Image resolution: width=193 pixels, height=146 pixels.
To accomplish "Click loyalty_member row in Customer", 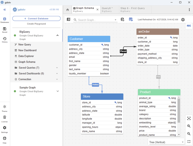I will click(89, 73).
